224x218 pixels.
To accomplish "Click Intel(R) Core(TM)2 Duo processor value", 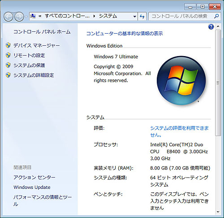I will point(179,152).
